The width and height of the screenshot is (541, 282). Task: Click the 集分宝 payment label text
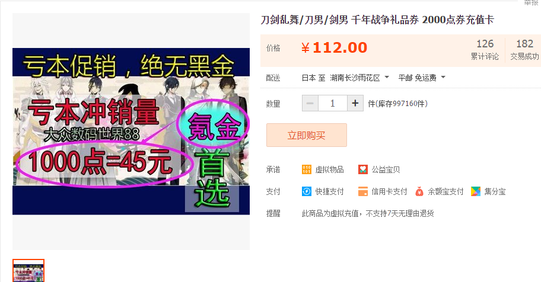(x=495, y=192)
